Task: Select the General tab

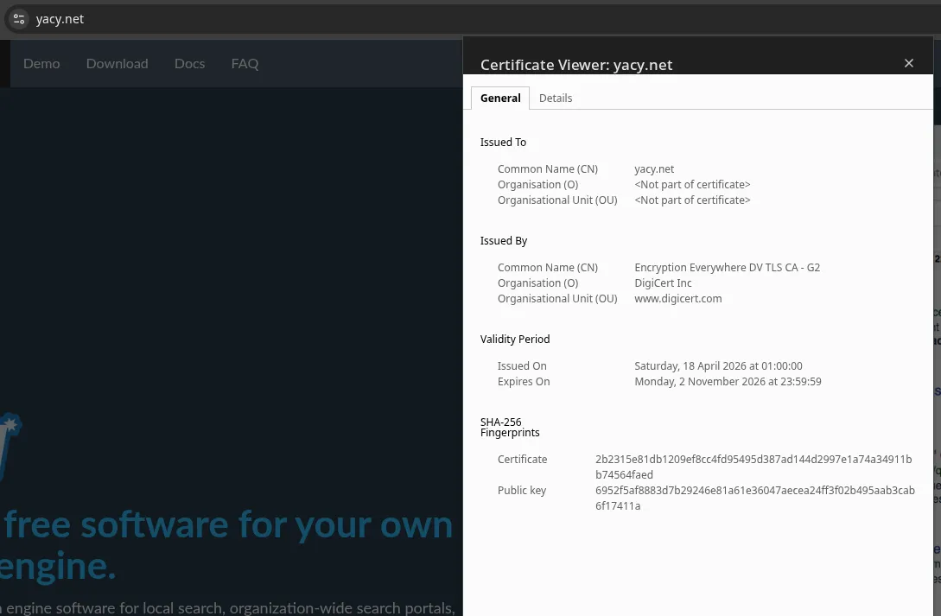Action: pyautogui.click(x=500, y=98)
